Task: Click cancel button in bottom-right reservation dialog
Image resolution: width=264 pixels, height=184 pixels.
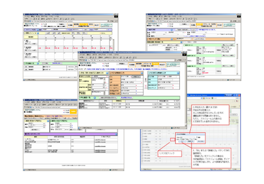Action: (201, 141)
